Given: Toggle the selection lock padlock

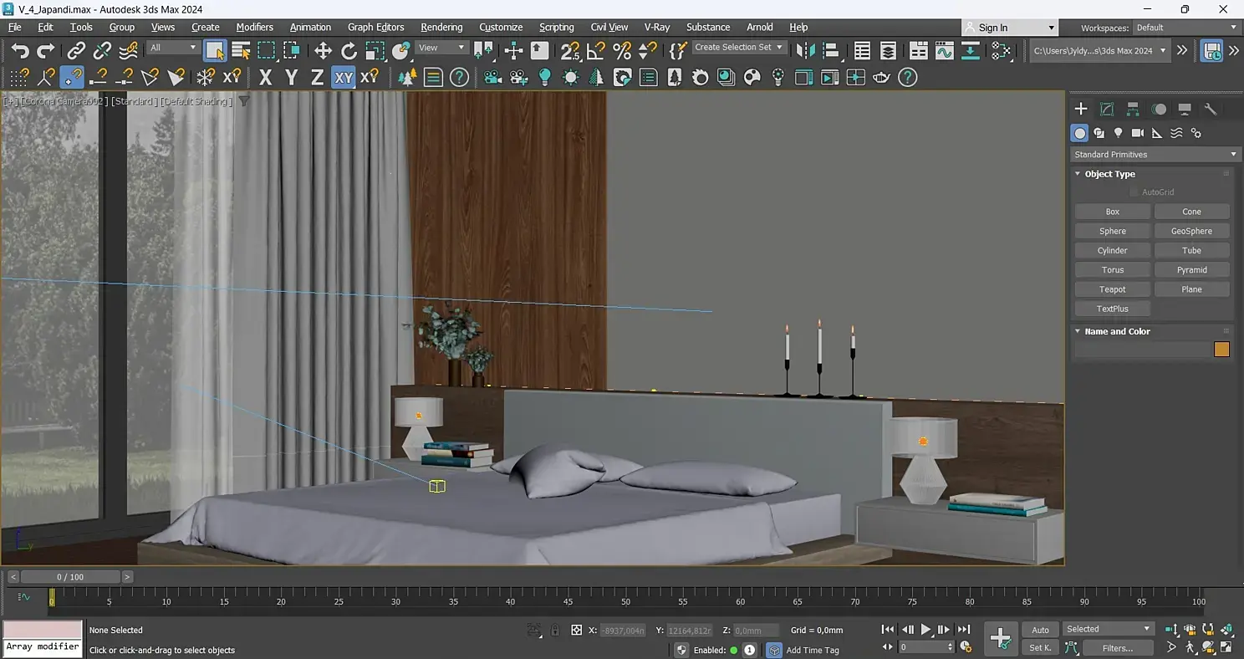Looking at the screenshot, I should [x=555, y=630].
